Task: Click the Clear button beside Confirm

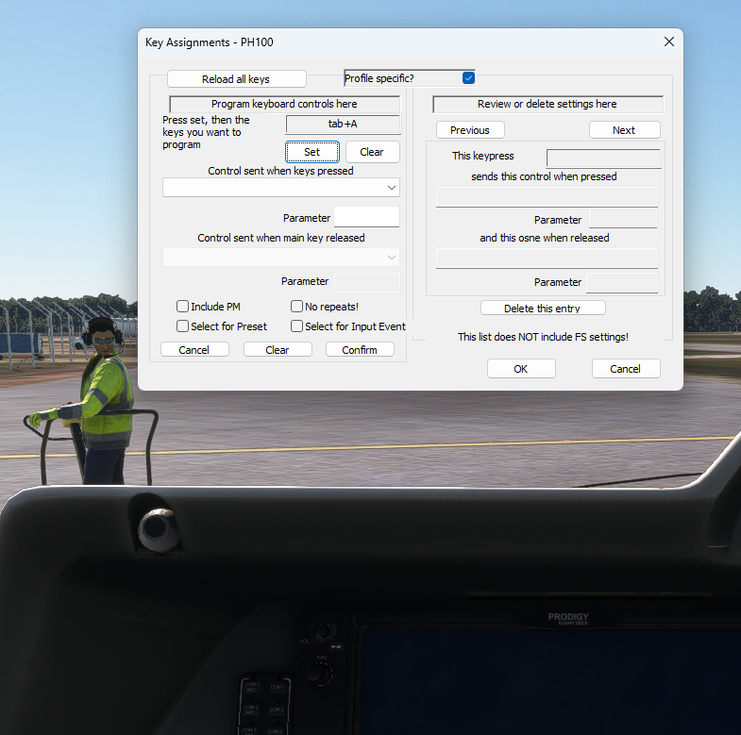Action: pos(277,350)
